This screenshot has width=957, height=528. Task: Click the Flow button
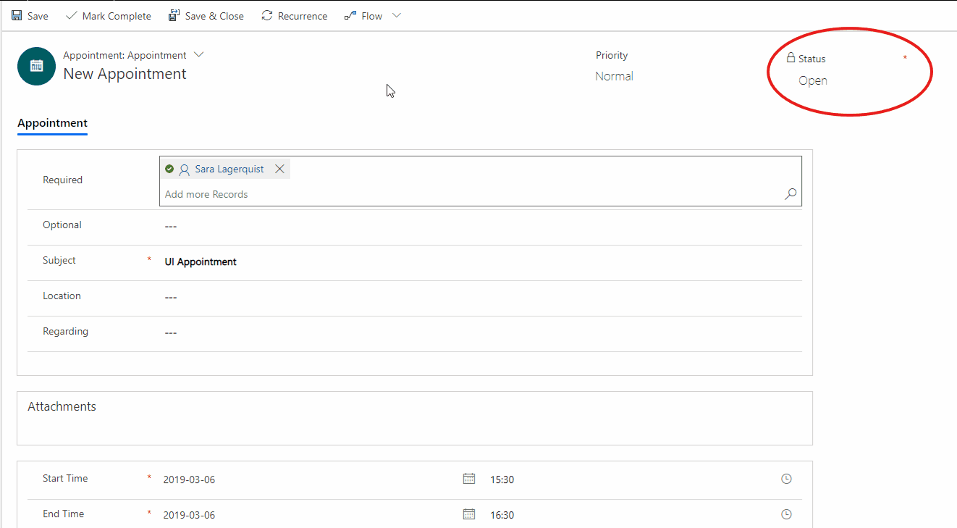363,16
